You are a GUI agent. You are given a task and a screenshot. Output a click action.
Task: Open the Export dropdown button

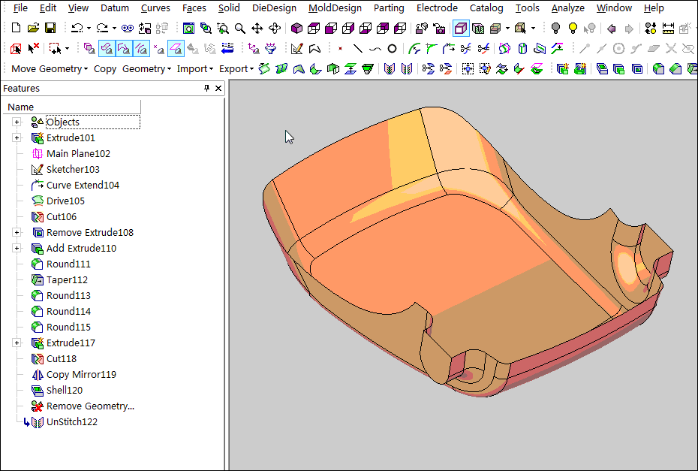pos(236,68)
